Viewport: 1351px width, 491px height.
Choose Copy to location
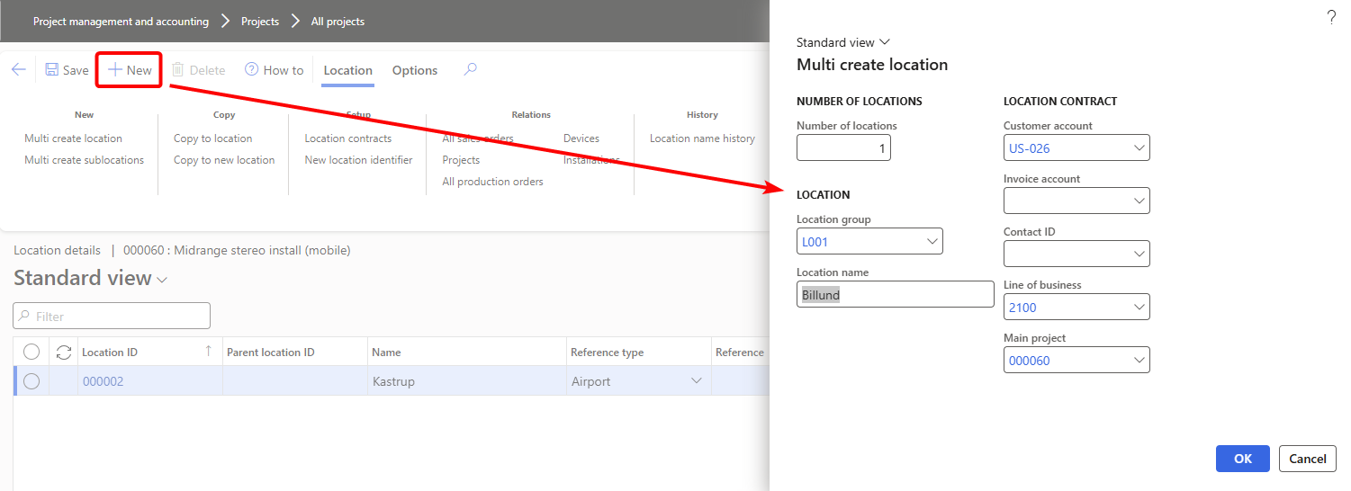(213, 138)
